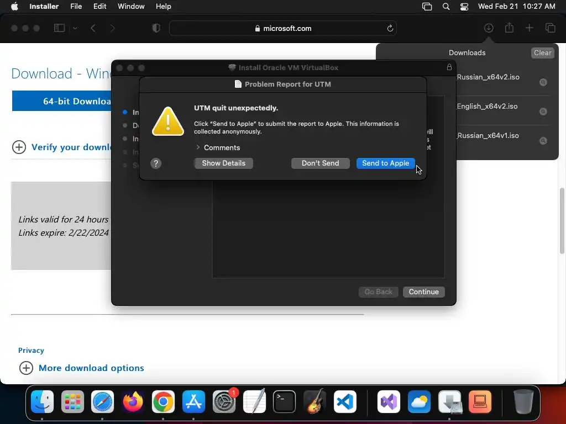Open the Edit menu
This screenshot has width=566, height=424.
tap(99, 6)
